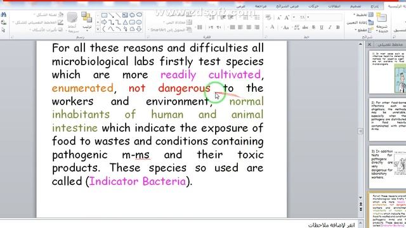
Task: Open the Animations (حركات) tab
Action: click(x=313, y=6)
